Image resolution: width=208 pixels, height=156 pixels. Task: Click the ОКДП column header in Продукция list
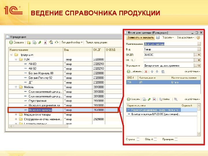pyautogui.click(x=99, y=50)
